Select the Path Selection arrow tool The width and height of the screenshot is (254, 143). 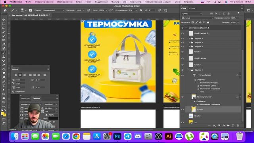4,90
